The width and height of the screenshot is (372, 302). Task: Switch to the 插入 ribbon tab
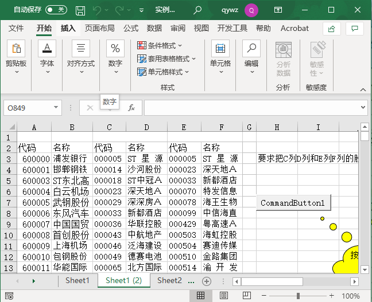pyautogui.click(x=68, y=28)
